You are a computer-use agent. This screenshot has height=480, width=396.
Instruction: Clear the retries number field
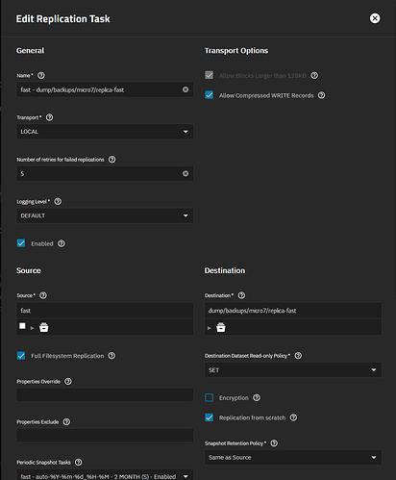tap(186, 173)
